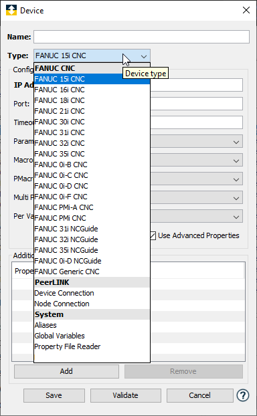Click the Device window app icon
Viewport: 257px width, 416px height.
(x=11, y=10)
